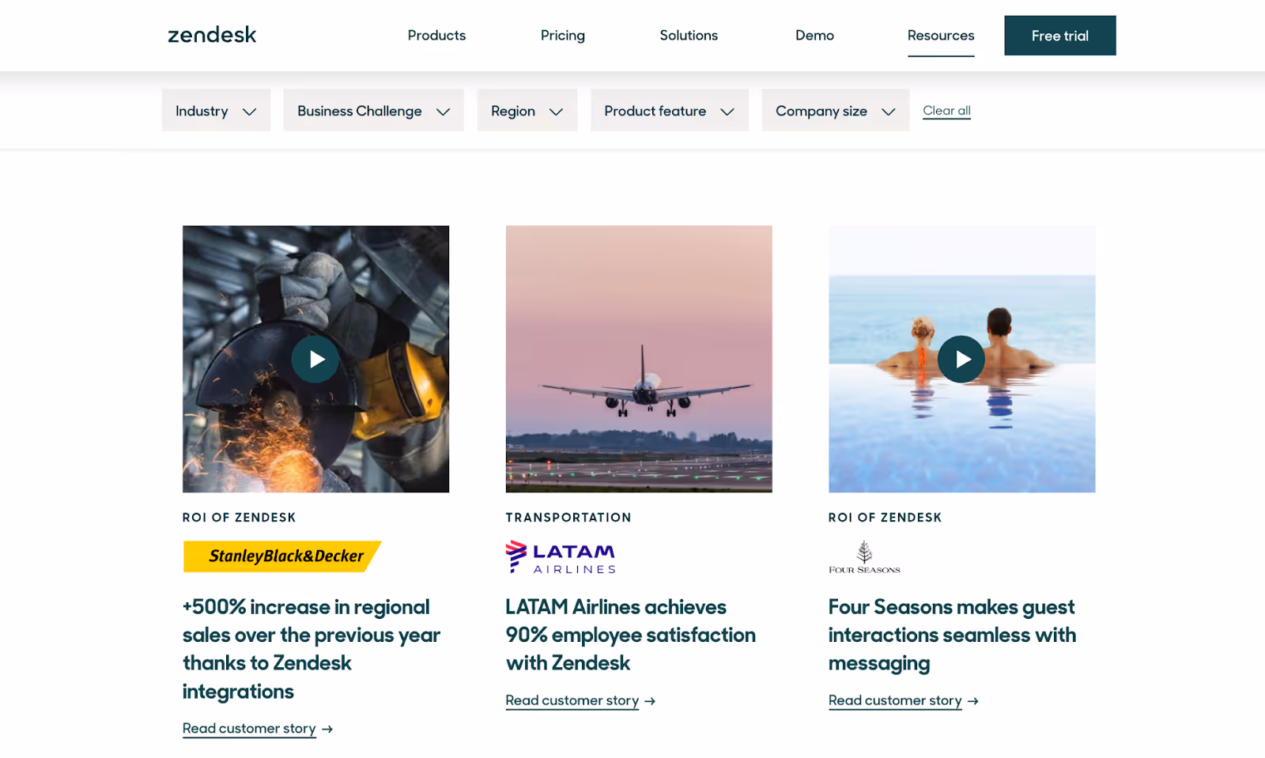This screenshot has height=758, width=1265.
Task: Read the Four Seasons customer story
Action: coord(895,700)
